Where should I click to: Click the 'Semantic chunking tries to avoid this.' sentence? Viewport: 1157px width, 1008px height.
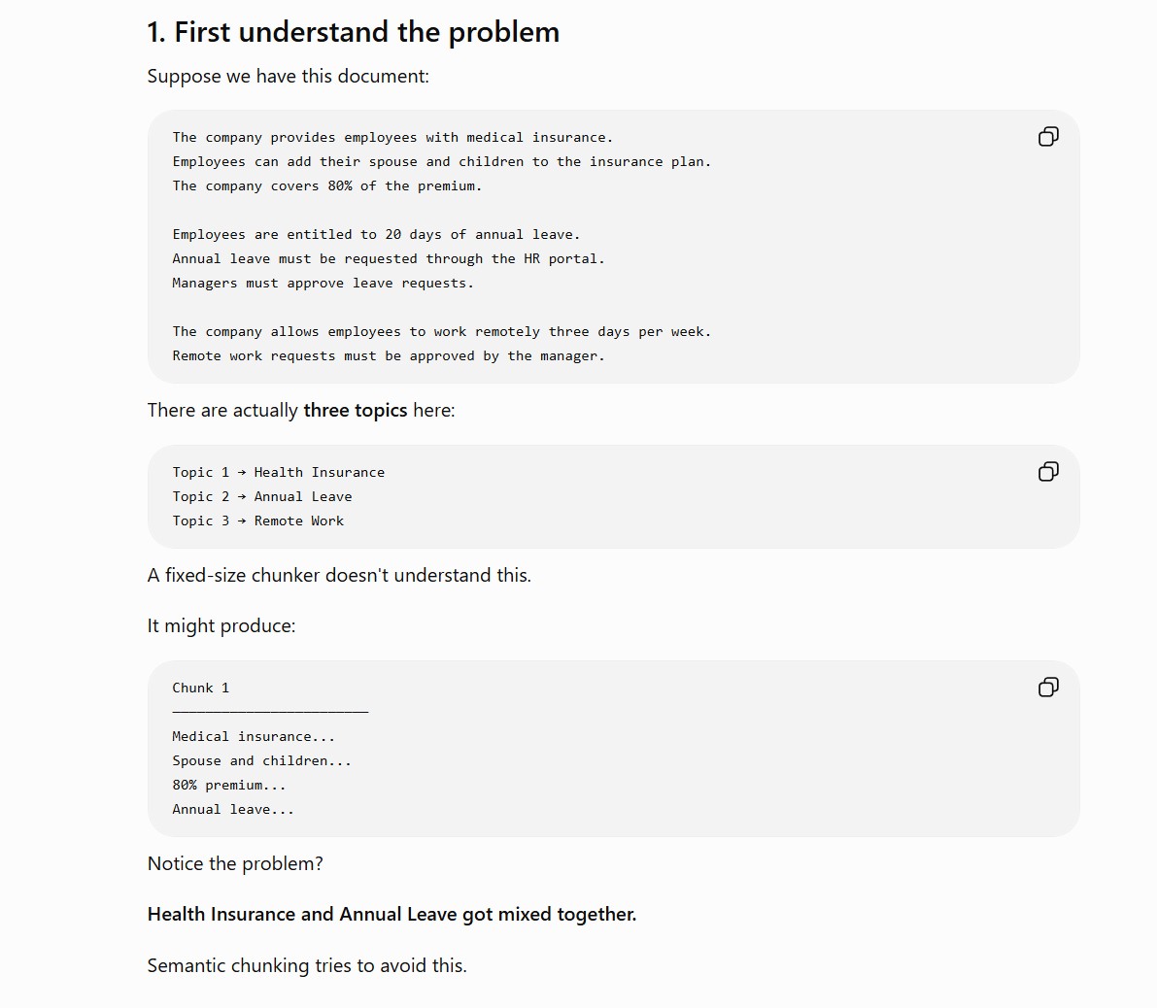tap(307, 966)
